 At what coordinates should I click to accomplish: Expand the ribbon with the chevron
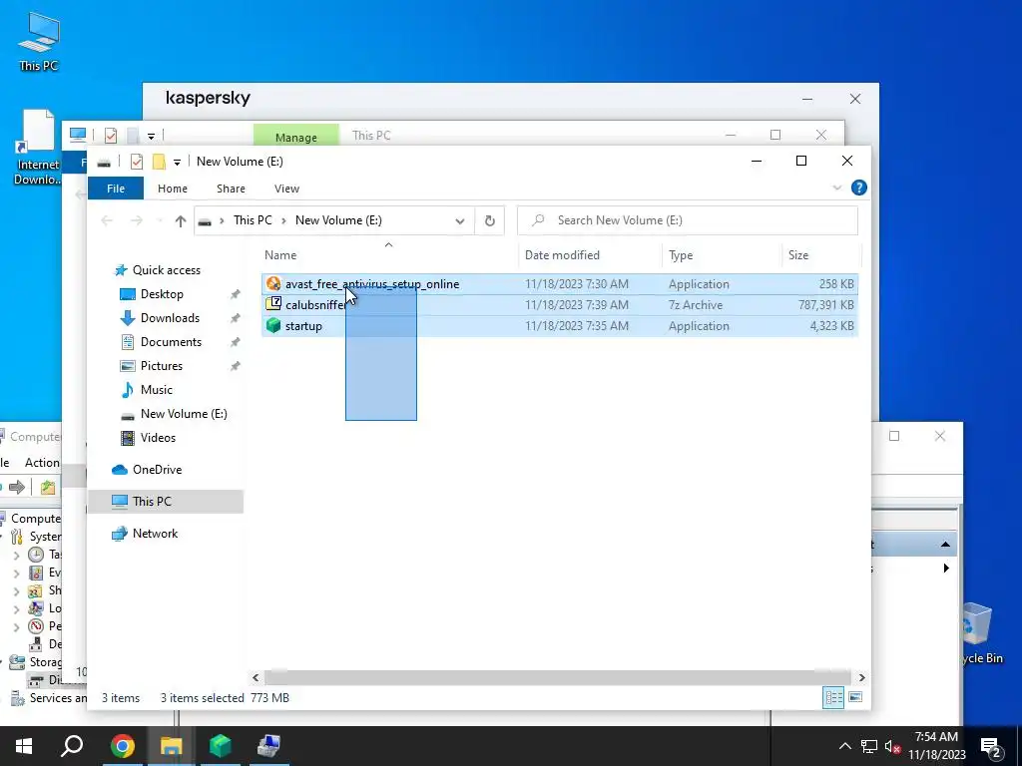click(x=837, y=189)
